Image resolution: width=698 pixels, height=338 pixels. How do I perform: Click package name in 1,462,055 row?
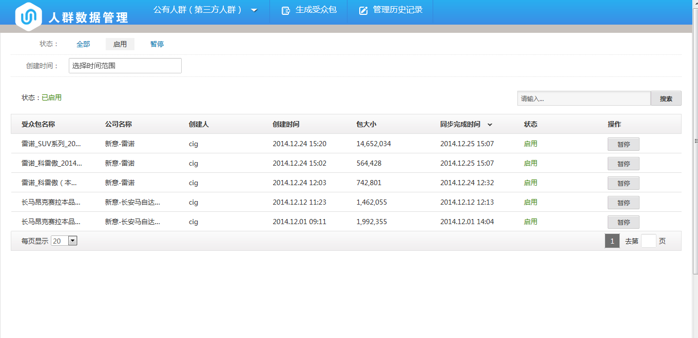pos(51,202)
